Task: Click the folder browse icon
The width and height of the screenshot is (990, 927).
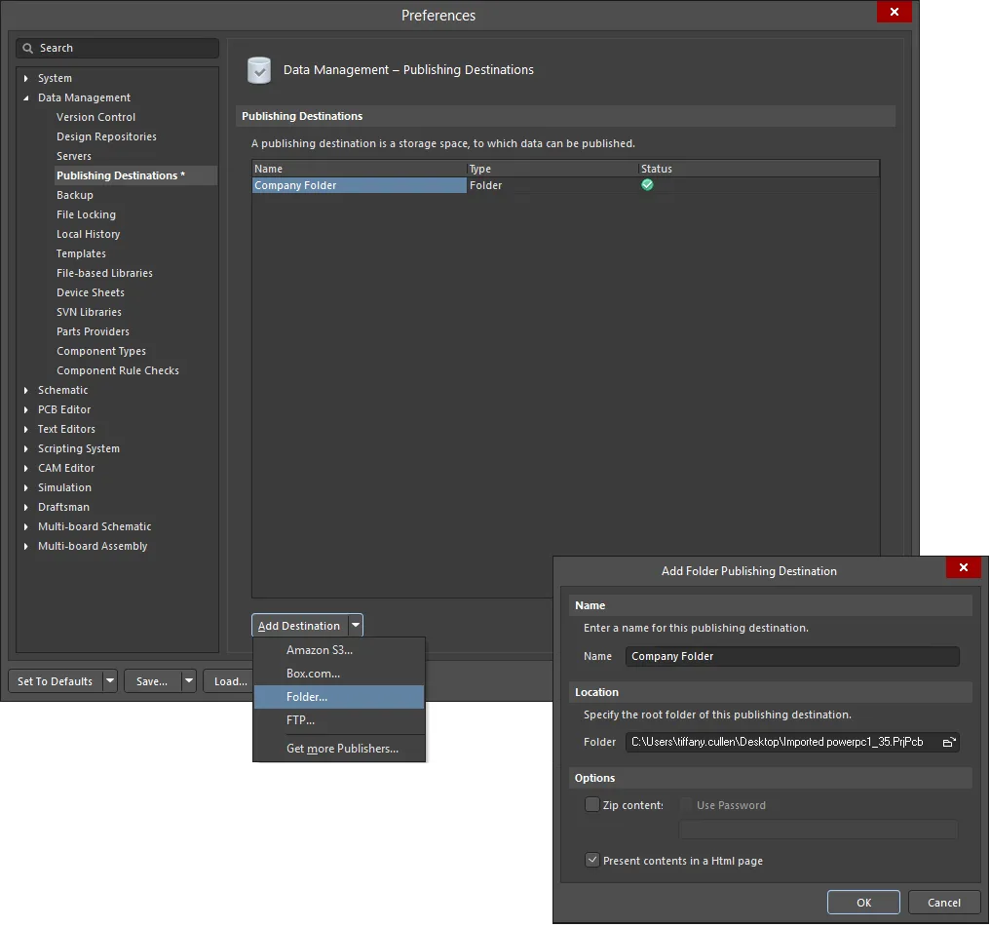Action: (x=948, y=742)
